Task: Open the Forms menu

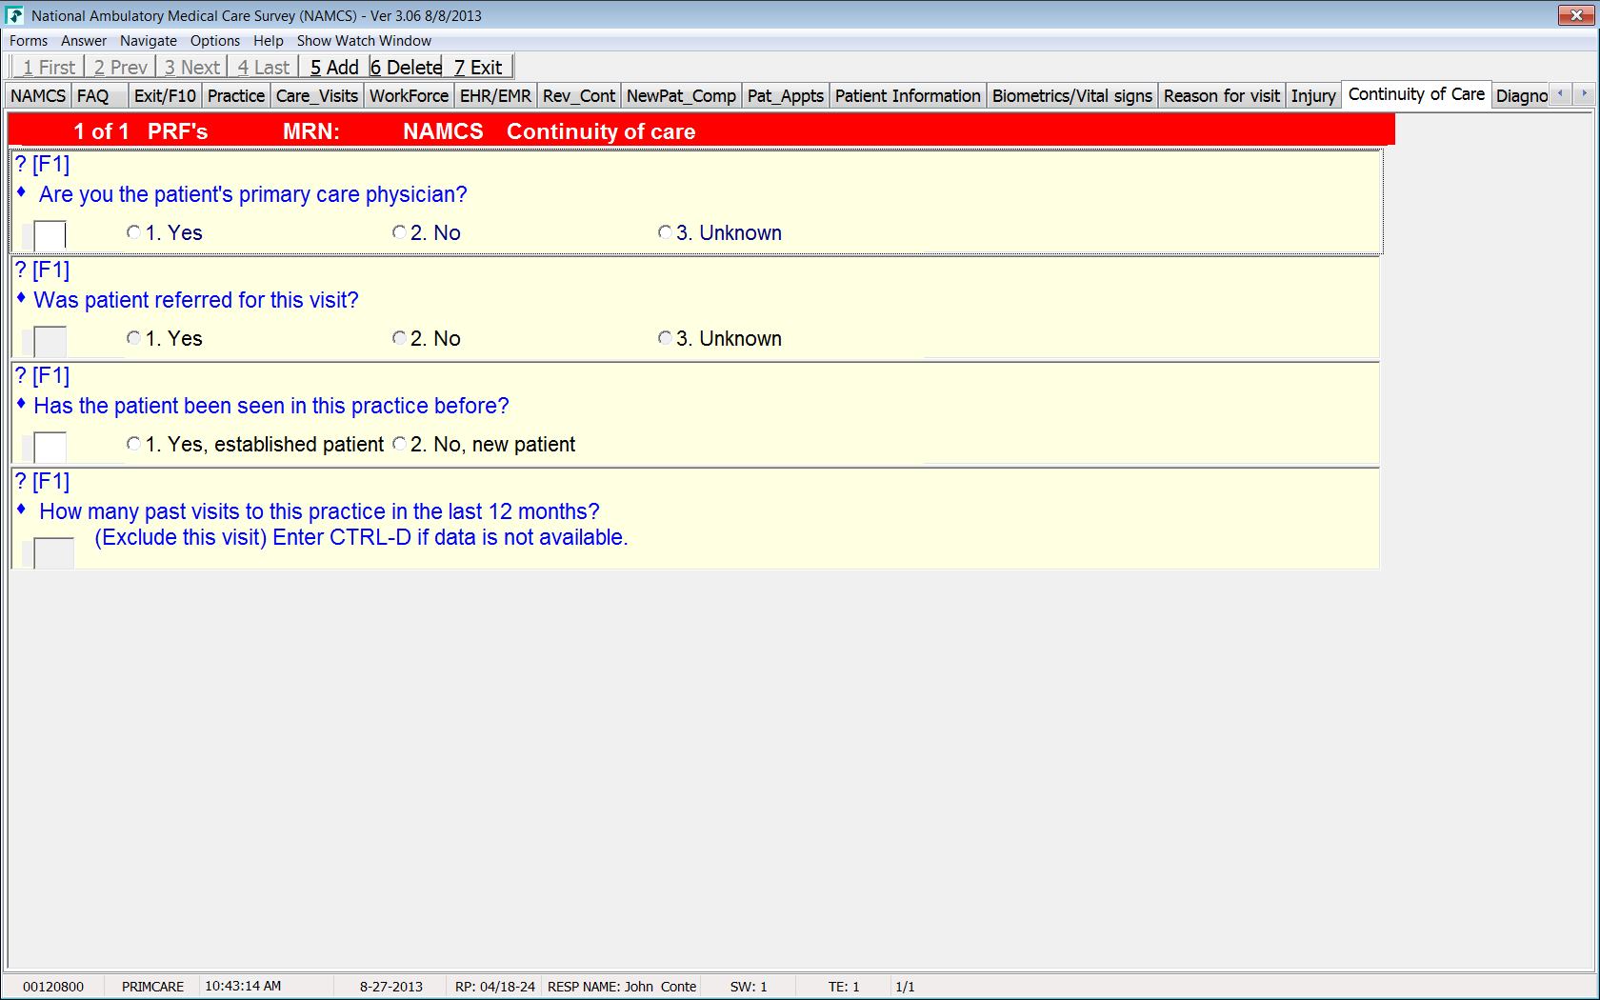Action: (x=29, y=41)
